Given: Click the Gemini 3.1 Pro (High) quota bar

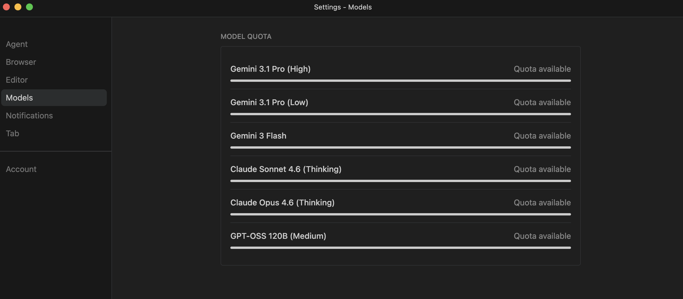Looking at the screenshot, I should tap(400, 81).
